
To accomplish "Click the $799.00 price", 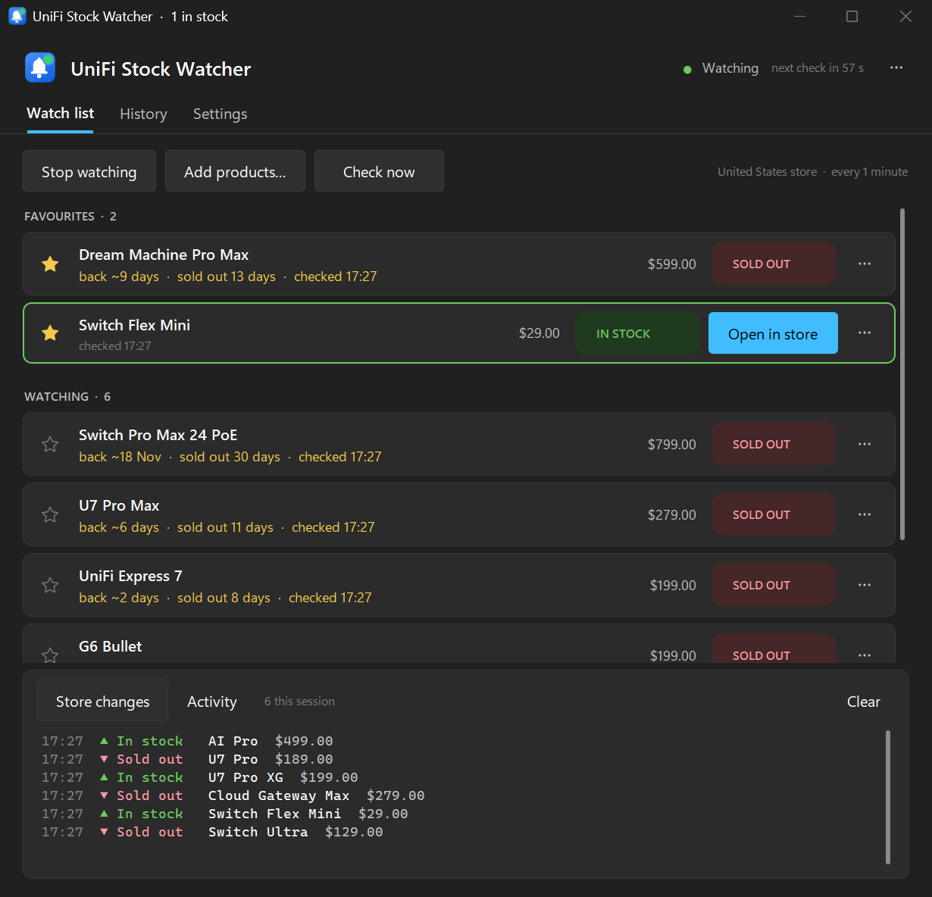I will click(x=671, y=445).
